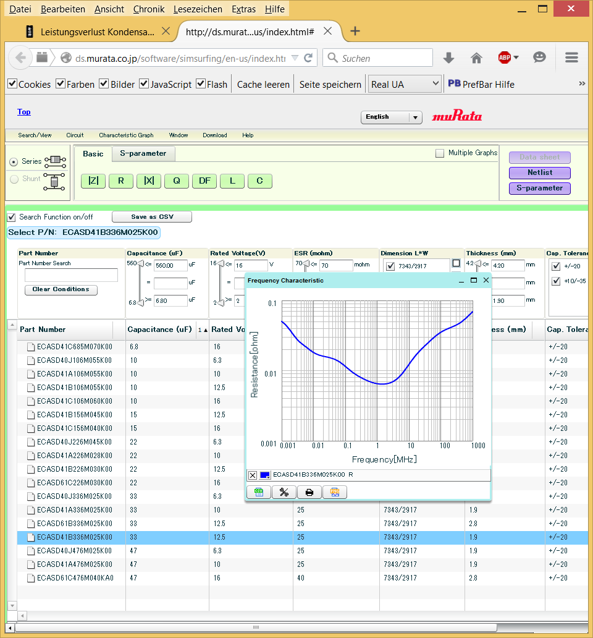Open Circuit menu
The height and width of the screenshot is (638, 593).
75,135
